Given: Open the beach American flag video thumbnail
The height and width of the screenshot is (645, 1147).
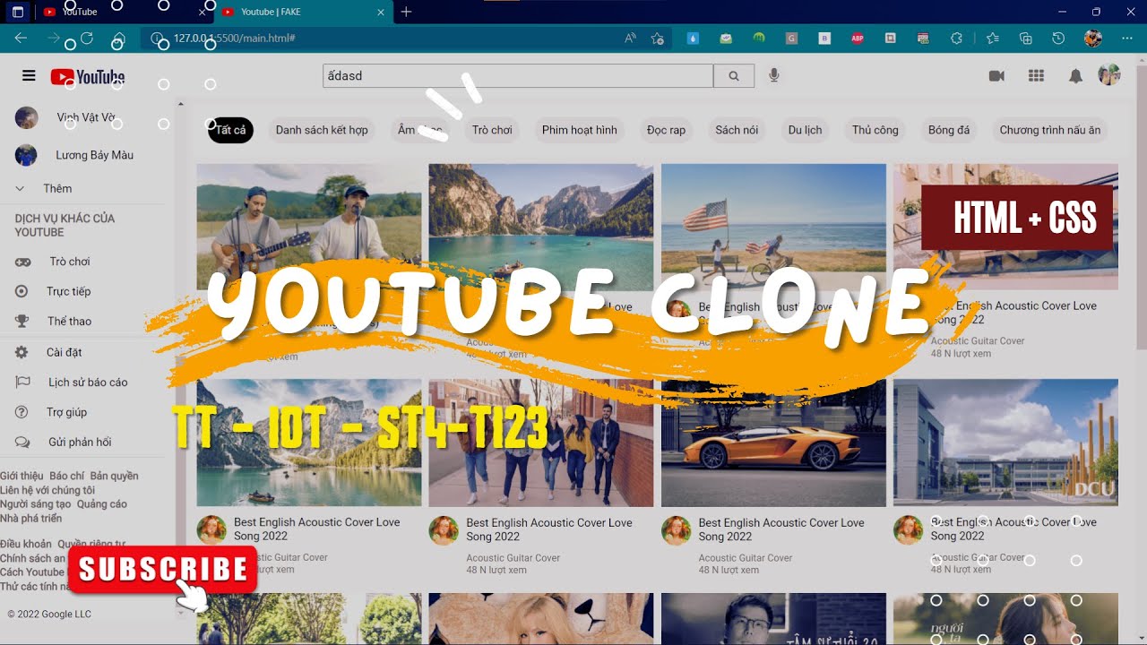Looking at the screenshot, I should (773, 227).
